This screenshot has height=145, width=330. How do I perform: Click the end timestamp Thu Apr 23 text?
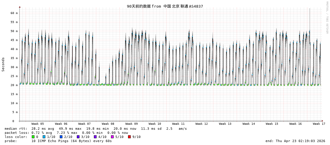pos(295,141)
